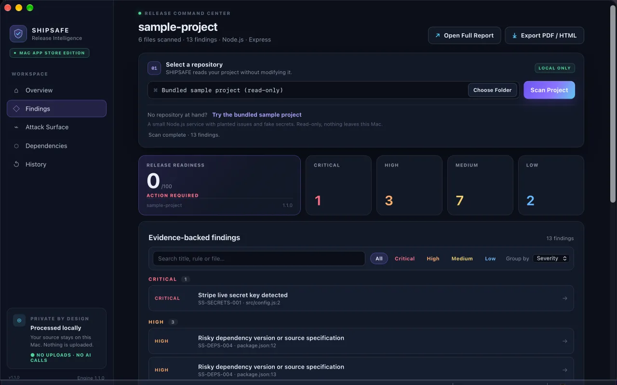The height and width of the screenshot is (385, 617).
Task: Click the search title, rule or file field
Action: (259, 258)
